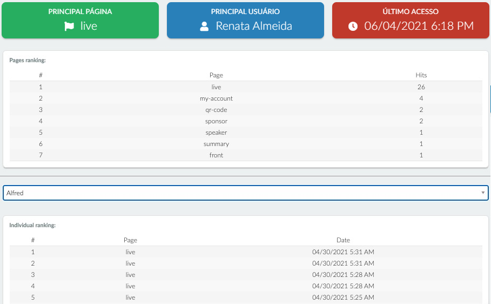Select the red Último Acesso card

411,21
